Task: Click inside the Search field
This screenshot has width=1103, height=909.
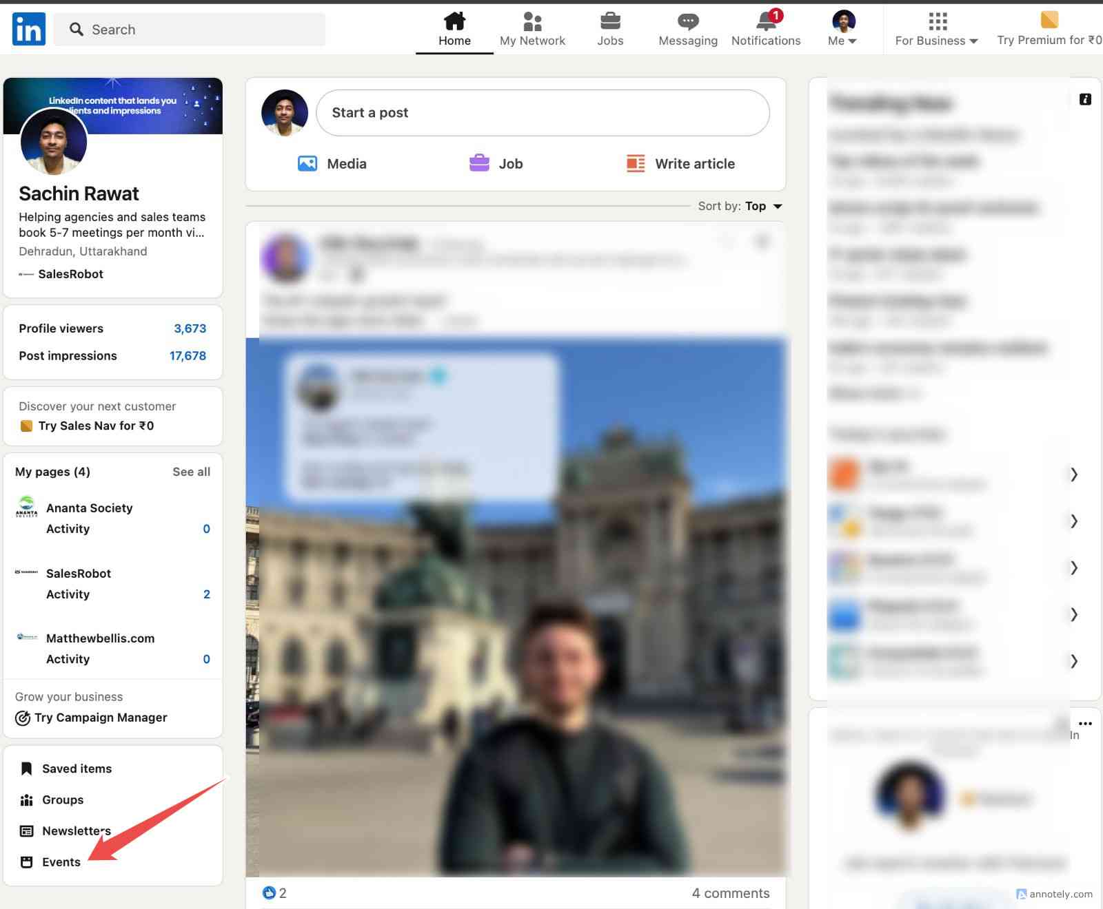Action: coord(190,29)
